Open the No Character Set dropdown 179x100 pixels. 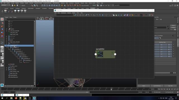tap(169, 92)
